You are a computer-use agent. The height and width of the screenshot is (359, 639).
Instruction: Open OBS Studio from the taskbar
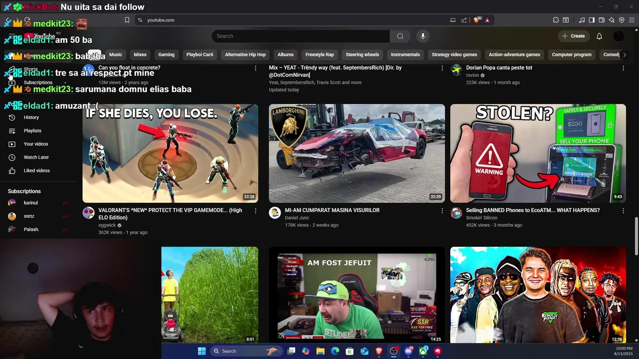point(394,351)
